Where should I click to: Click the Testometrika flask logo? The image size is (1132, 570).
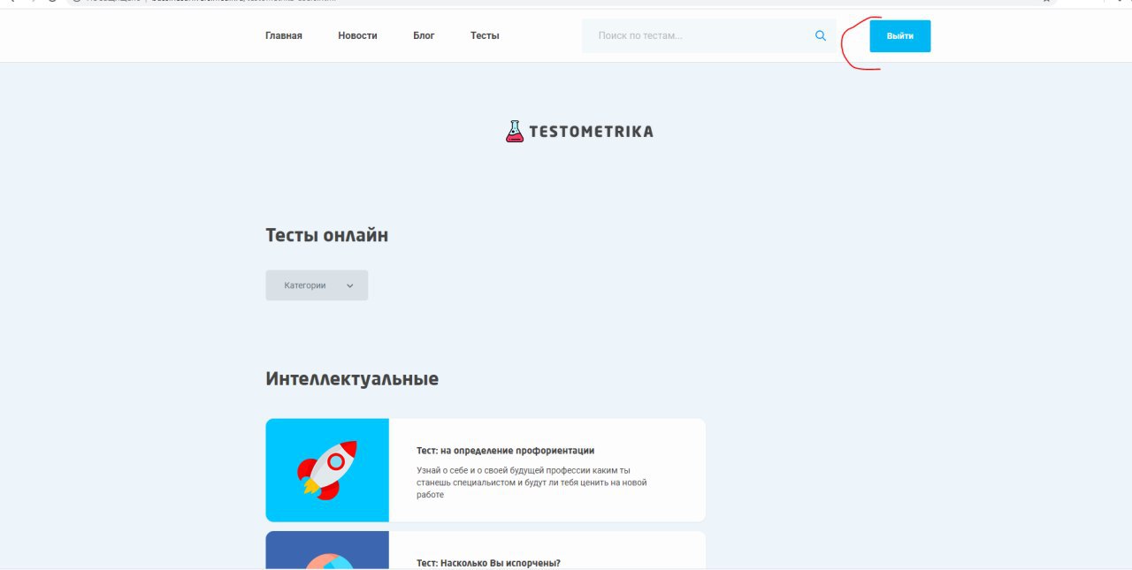[x=515, y=132]
